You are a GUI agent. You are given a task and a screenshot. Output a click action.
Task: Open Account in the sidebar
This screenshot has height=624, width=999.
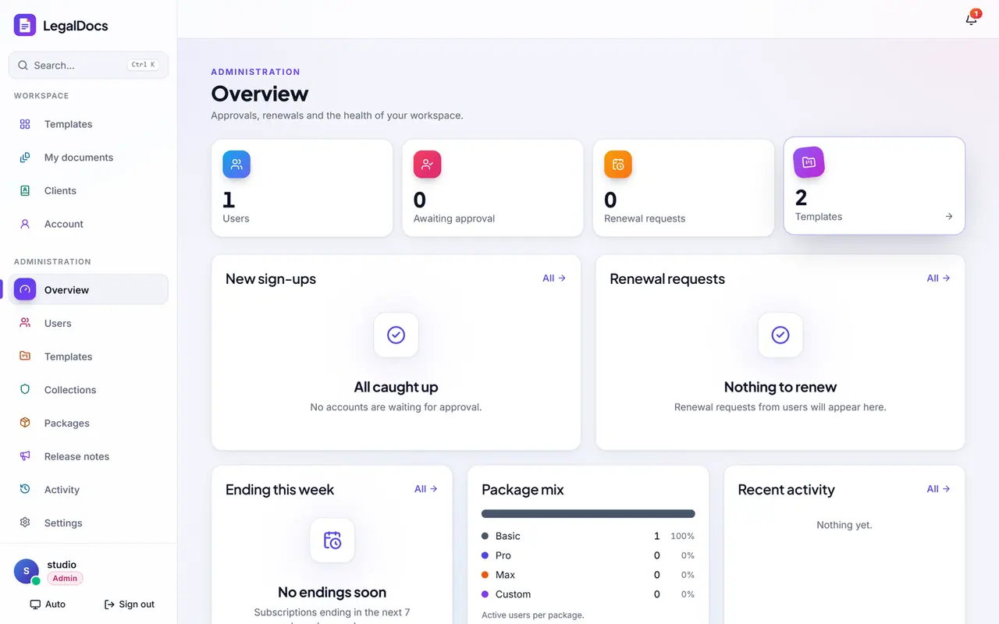click(x=88, y=224)
